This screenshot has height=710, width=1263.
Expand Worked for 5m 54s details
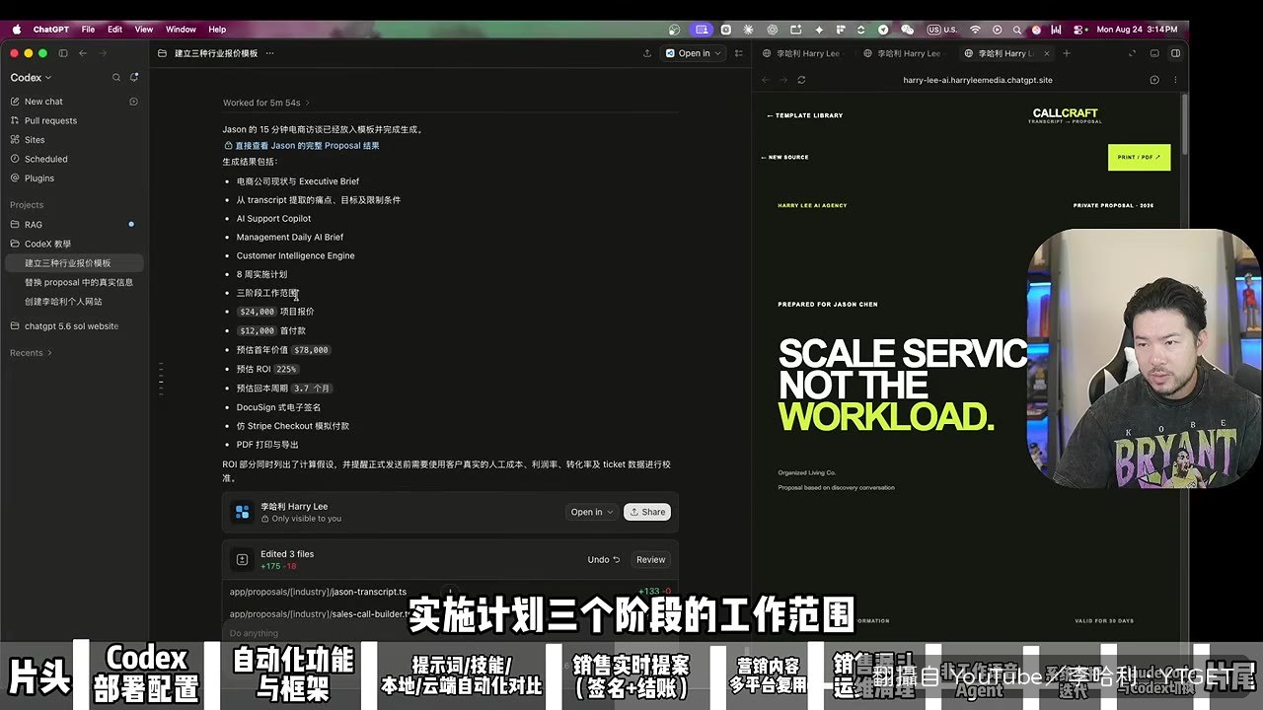[x=266, y=103]
